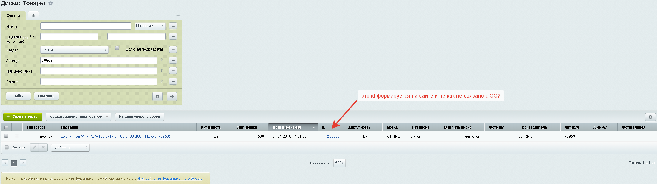Image resolution: width=657 pixels, height=184 pixels.
Task: Show help hint for Наименование field
Action: pyautogui.click(x=162, y=70)
